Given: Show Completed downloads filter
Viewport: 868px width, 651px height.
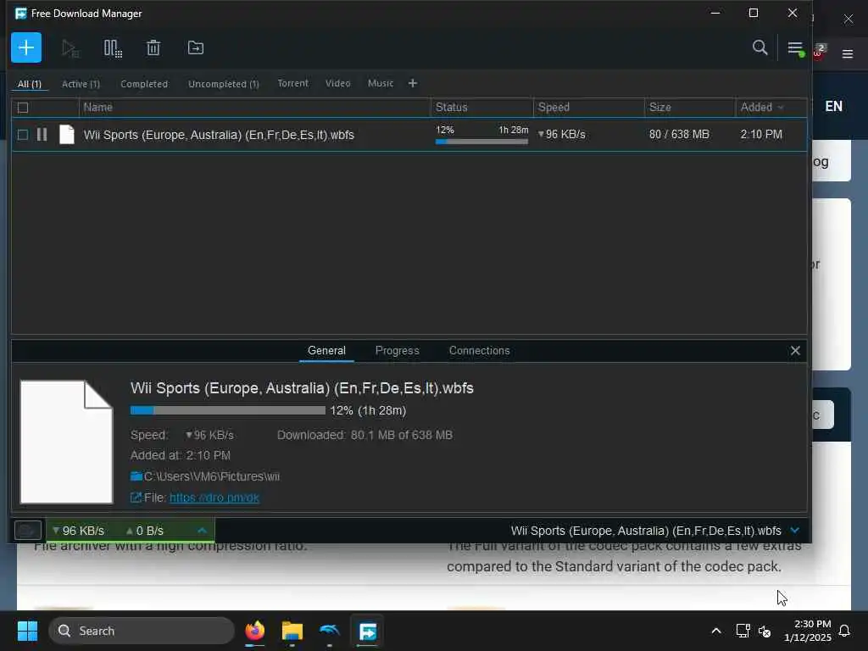Looking at the screenshot, I should tap(144, 84).
